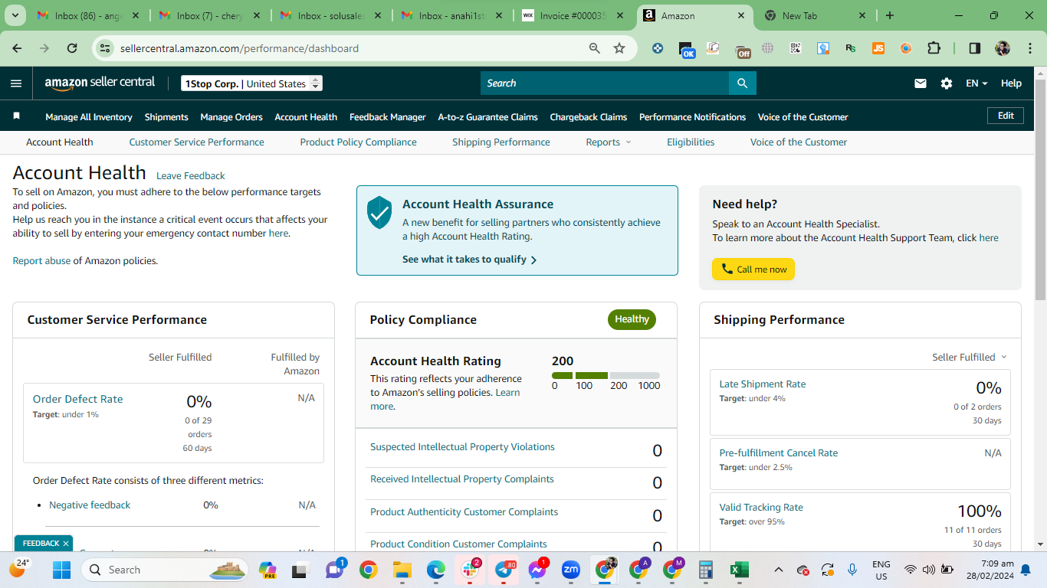Open the Windows Start menu
Screen dimensions: 1047x588
coord(61,570)
